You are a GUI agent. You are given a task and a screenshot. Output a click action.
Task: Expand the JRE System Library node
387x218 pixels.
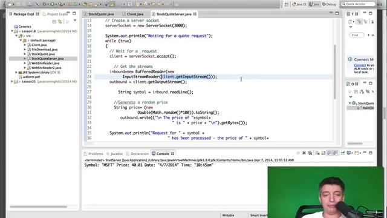pyautogui.click(x=16, y=73)
